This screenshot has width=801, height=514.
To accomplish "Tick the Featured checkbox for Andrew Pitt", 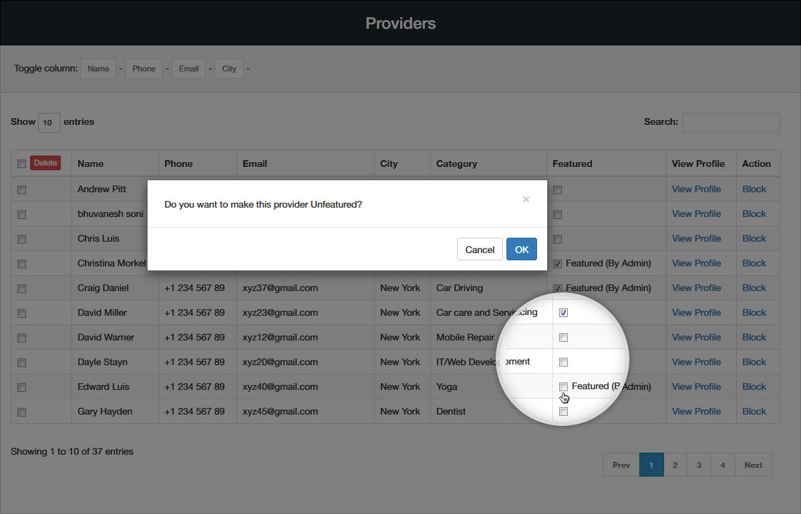I will pyautogui.click(x=558, y=190).
